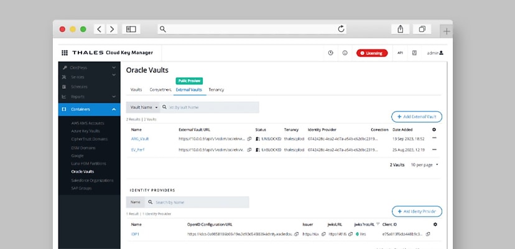
Task: Click the browser share icon
Action: [400, 29]
